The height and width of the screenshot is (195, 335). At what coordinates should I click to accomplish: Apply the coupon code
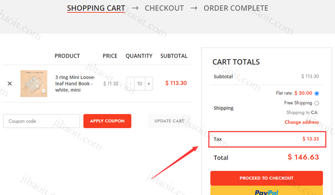pyautogui.click(x=107, y=121)
